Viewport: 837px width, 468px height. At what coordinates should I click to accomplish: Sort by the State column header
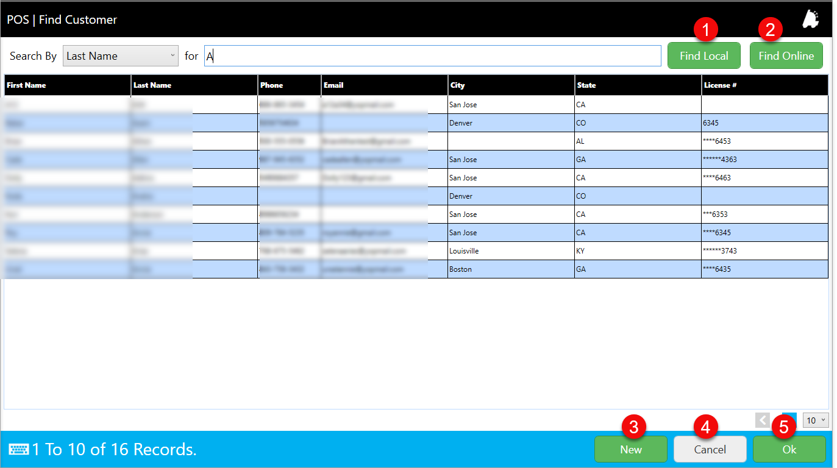point(637,85)
